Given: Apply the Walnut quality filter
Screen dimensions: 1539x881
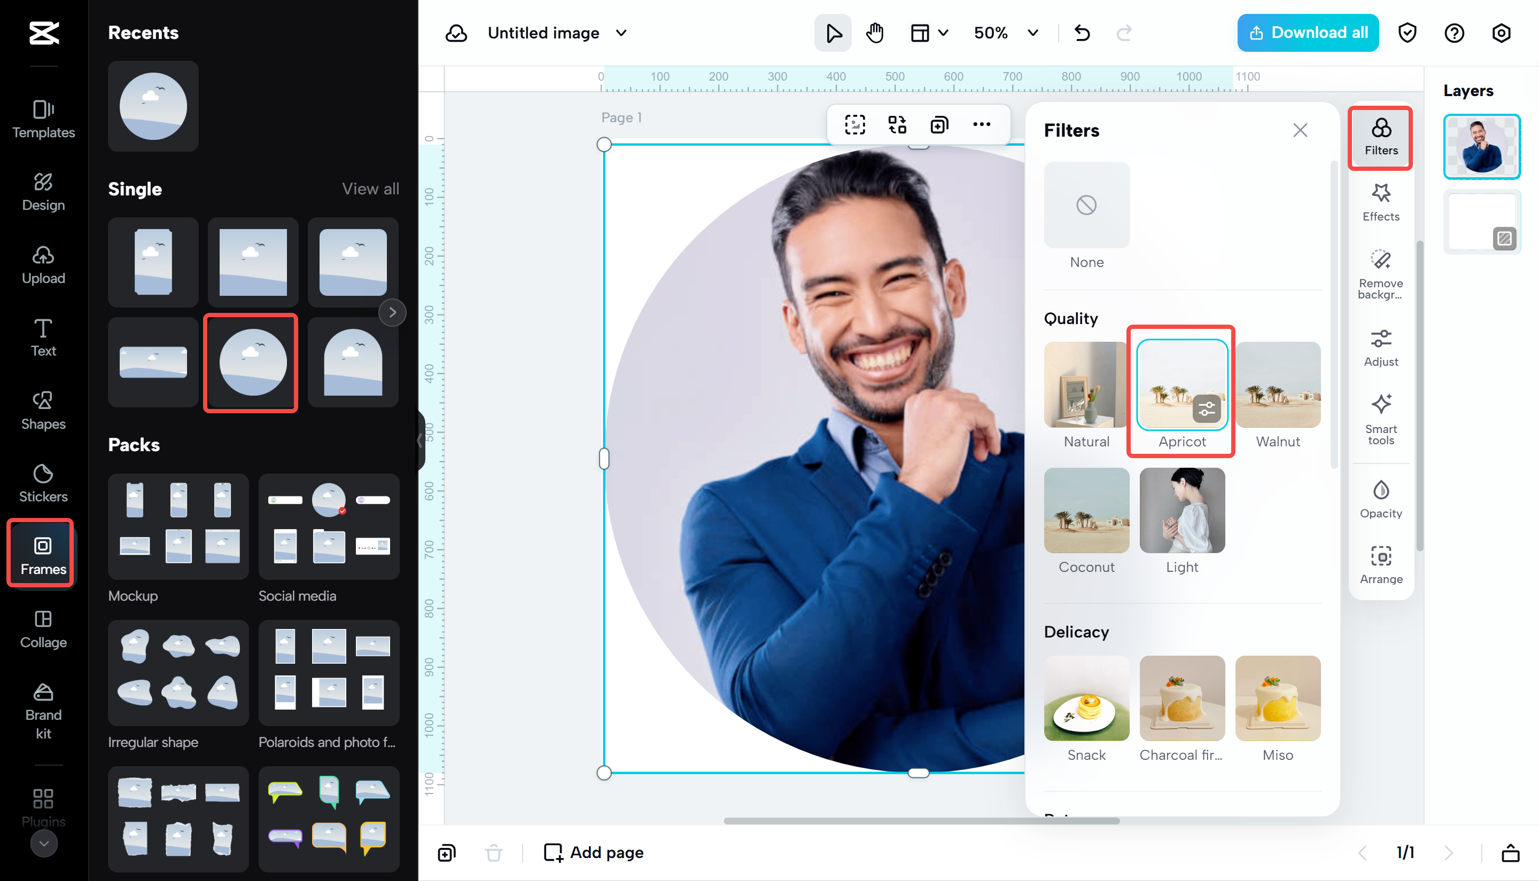Looking at the screenshot, I should point(1277,385).
